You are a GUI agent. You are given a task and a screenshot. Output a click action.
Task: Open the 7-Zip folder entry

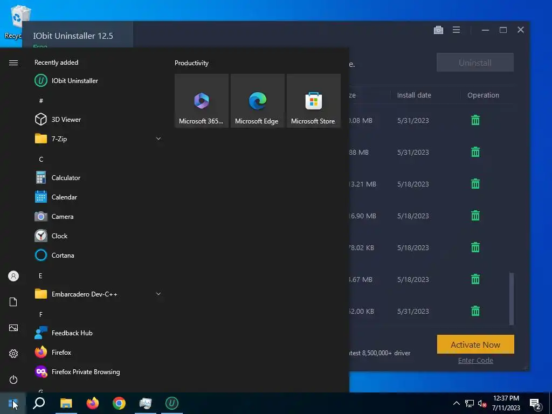click(x=98, y=139)
